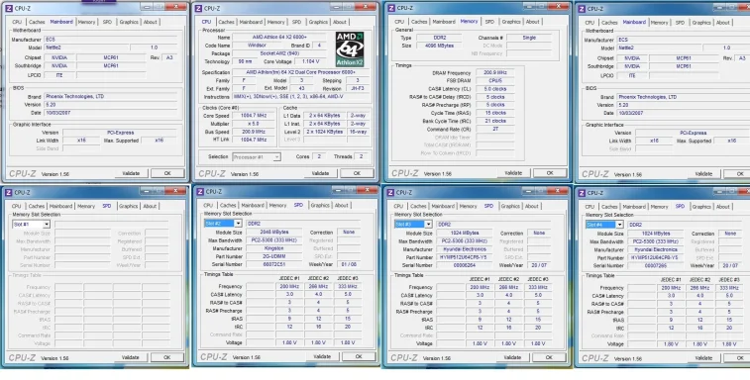Select the About tab in the DRAM Timings window
The width and height of the screenshot is (750, 380).
532,22
